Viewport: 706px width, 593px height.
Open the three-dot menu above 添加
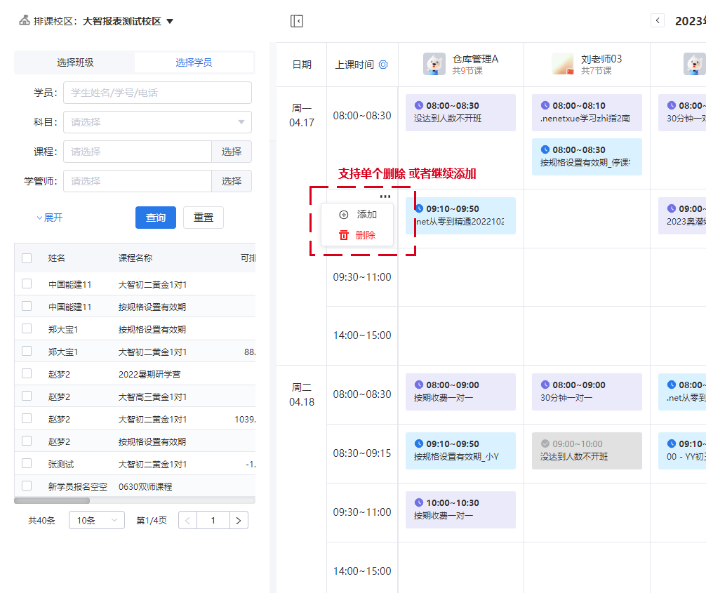click(385, 196)
